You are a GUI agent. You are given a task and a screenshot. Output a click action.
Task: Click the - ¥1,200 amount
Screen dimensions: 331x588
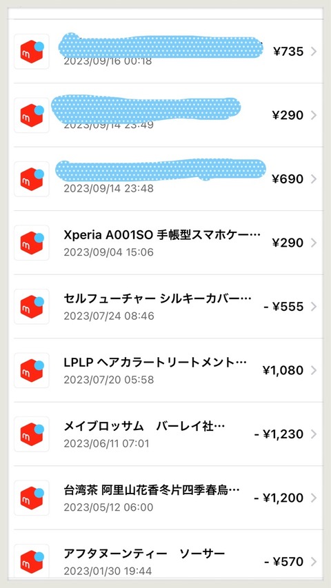click(x=279, y=498)
